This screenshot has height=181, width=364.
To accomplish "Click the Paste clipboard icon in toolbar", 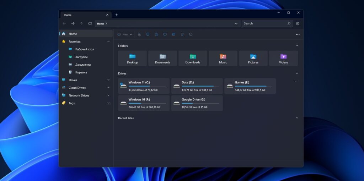I will 156,34.
